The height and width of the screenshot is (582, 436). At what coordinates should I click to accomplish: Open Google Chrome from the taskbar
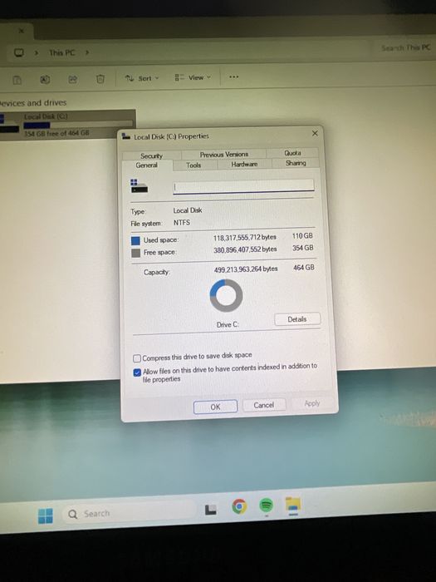pyautogui.click(x=239, y=506)
